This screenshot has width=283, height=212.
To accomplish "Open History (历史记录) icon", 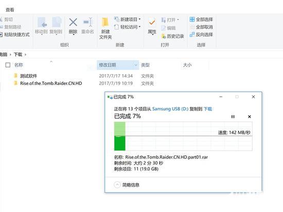I will [x=164, y=36].
